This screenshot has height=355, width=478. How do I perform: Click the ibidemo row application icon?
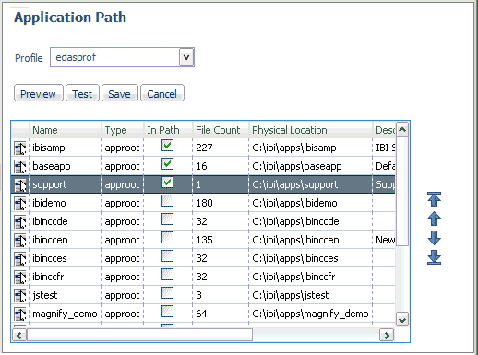(20, 203)
